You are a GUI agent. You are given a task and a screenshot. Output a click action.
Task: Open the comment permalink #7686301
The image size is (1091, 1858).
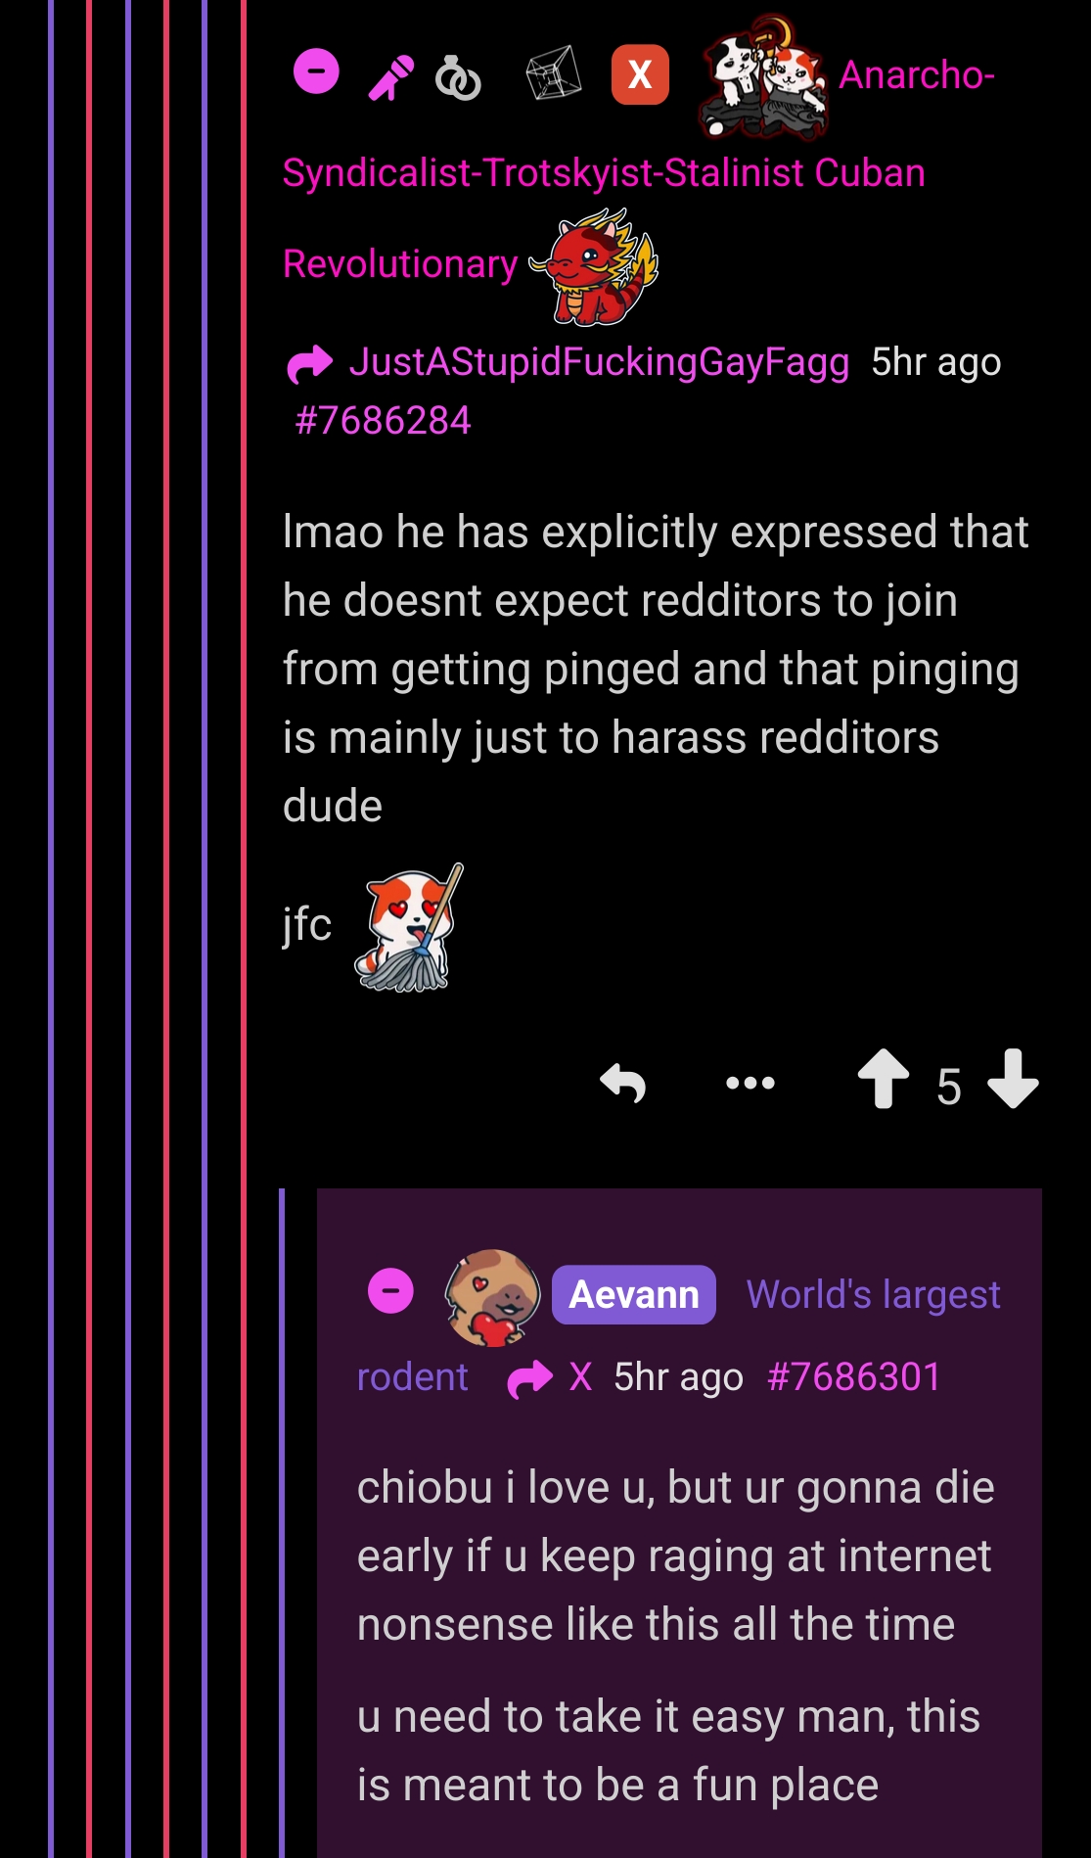pyautogui.click(x=854, y=1376)
